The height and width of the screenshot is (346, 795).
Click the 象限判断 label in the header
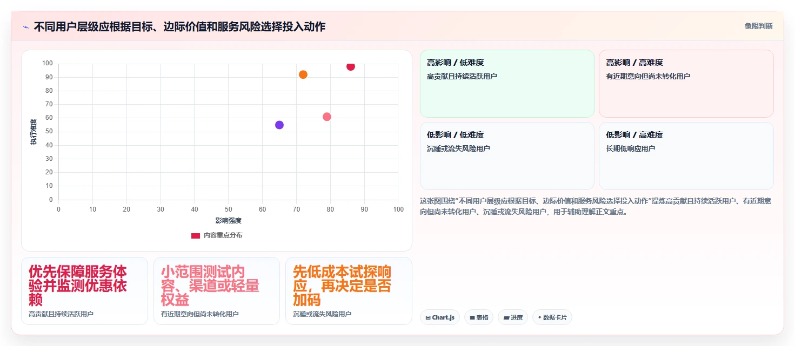click(x=758, y=26)
